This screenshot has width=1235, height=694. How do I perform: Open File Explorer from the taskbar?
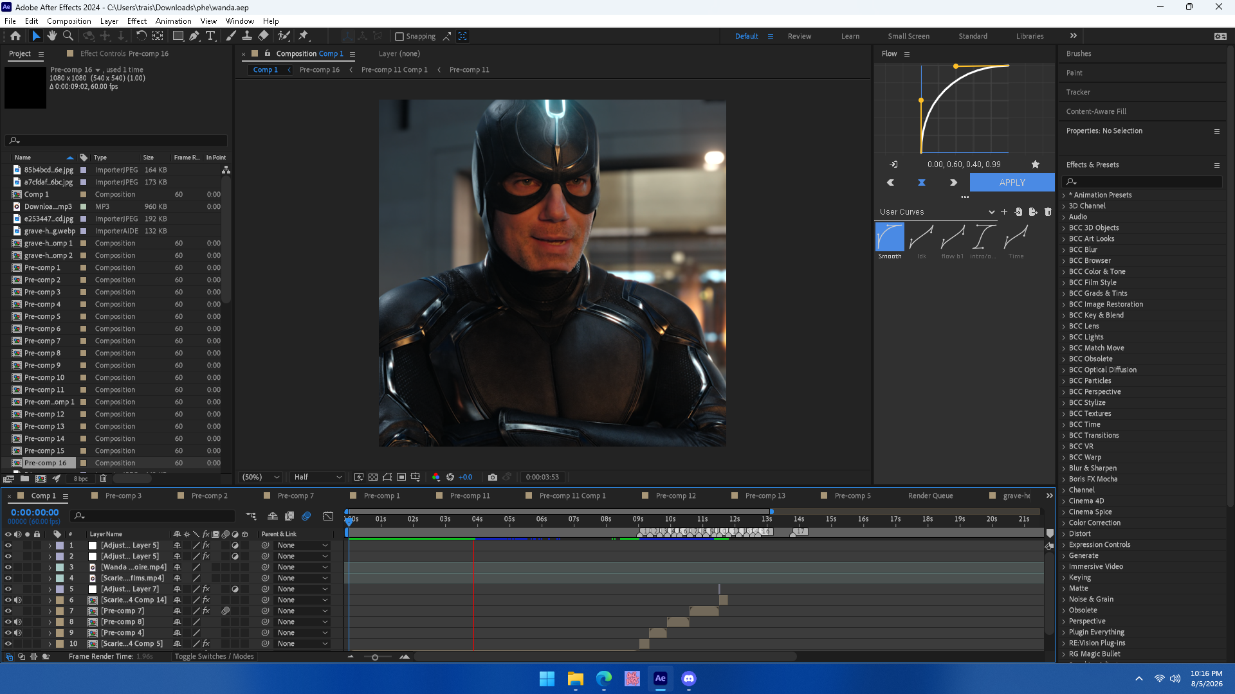[x=576, y=679]
